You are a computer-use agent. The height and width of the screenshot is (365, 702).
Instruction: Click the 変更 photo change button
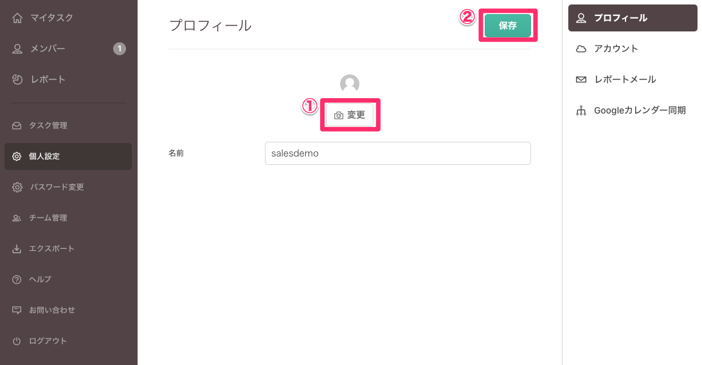(x=350, y=115)
